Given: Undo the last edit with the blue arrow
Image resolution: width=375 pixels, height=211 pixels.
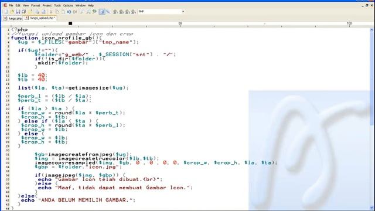Looking at the screenshot, I should 69,12.
